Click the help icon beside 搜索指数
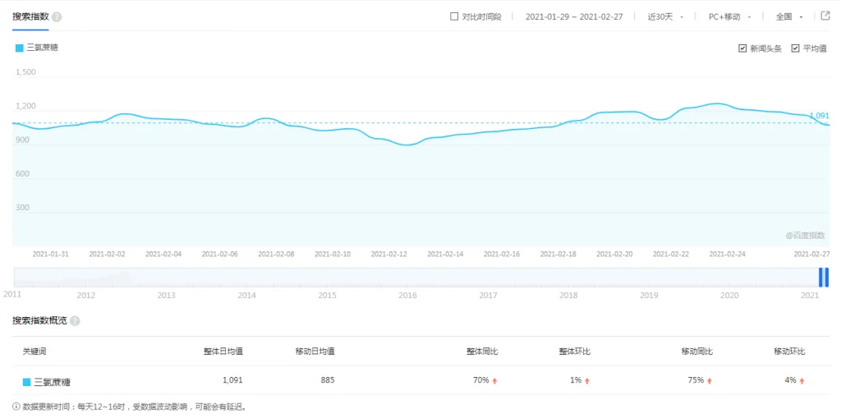 [57, 16]
